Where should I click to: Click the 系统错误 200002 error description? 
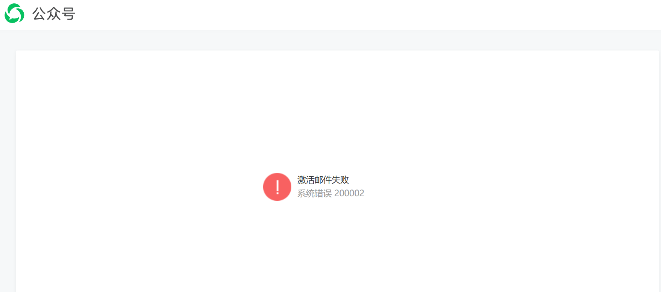point(330,193)
